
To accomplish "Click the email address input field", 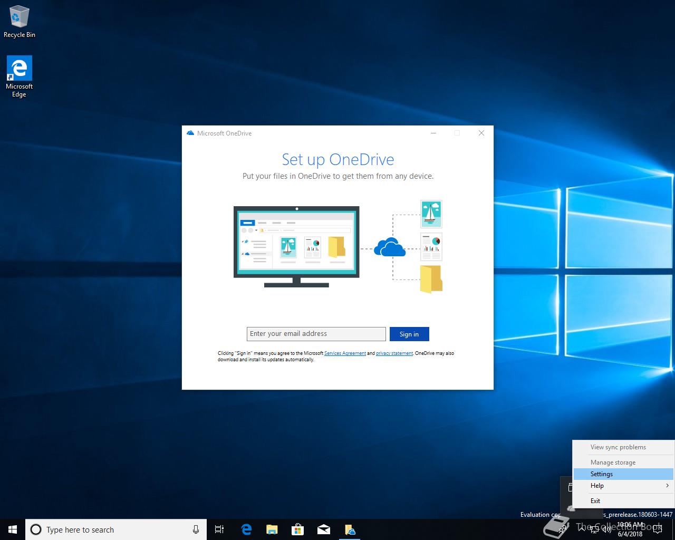I will tap(316, 334).
